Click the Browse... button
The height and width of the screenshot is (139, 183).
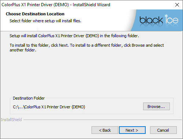tap(156, 107)
